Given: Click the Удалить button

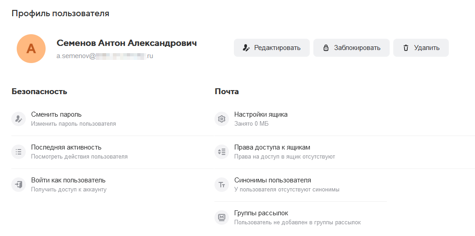Looking at the screenshot, I should pos(420,48).
